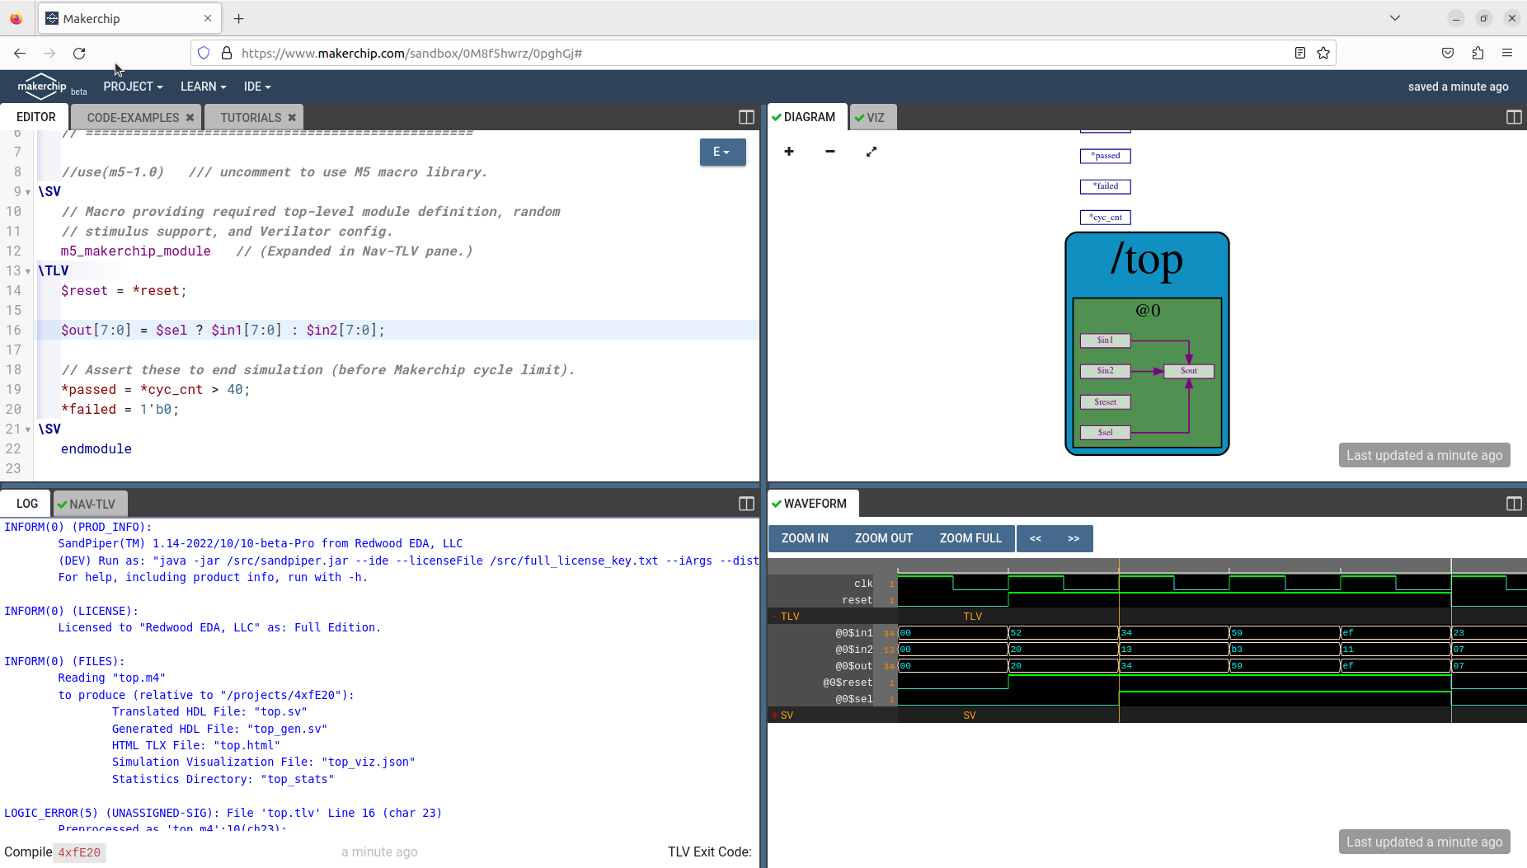Split the WAVEFORM panel using its split-view icon
The height and width of the screenshot is (868, 1527).
[1515, 503]
